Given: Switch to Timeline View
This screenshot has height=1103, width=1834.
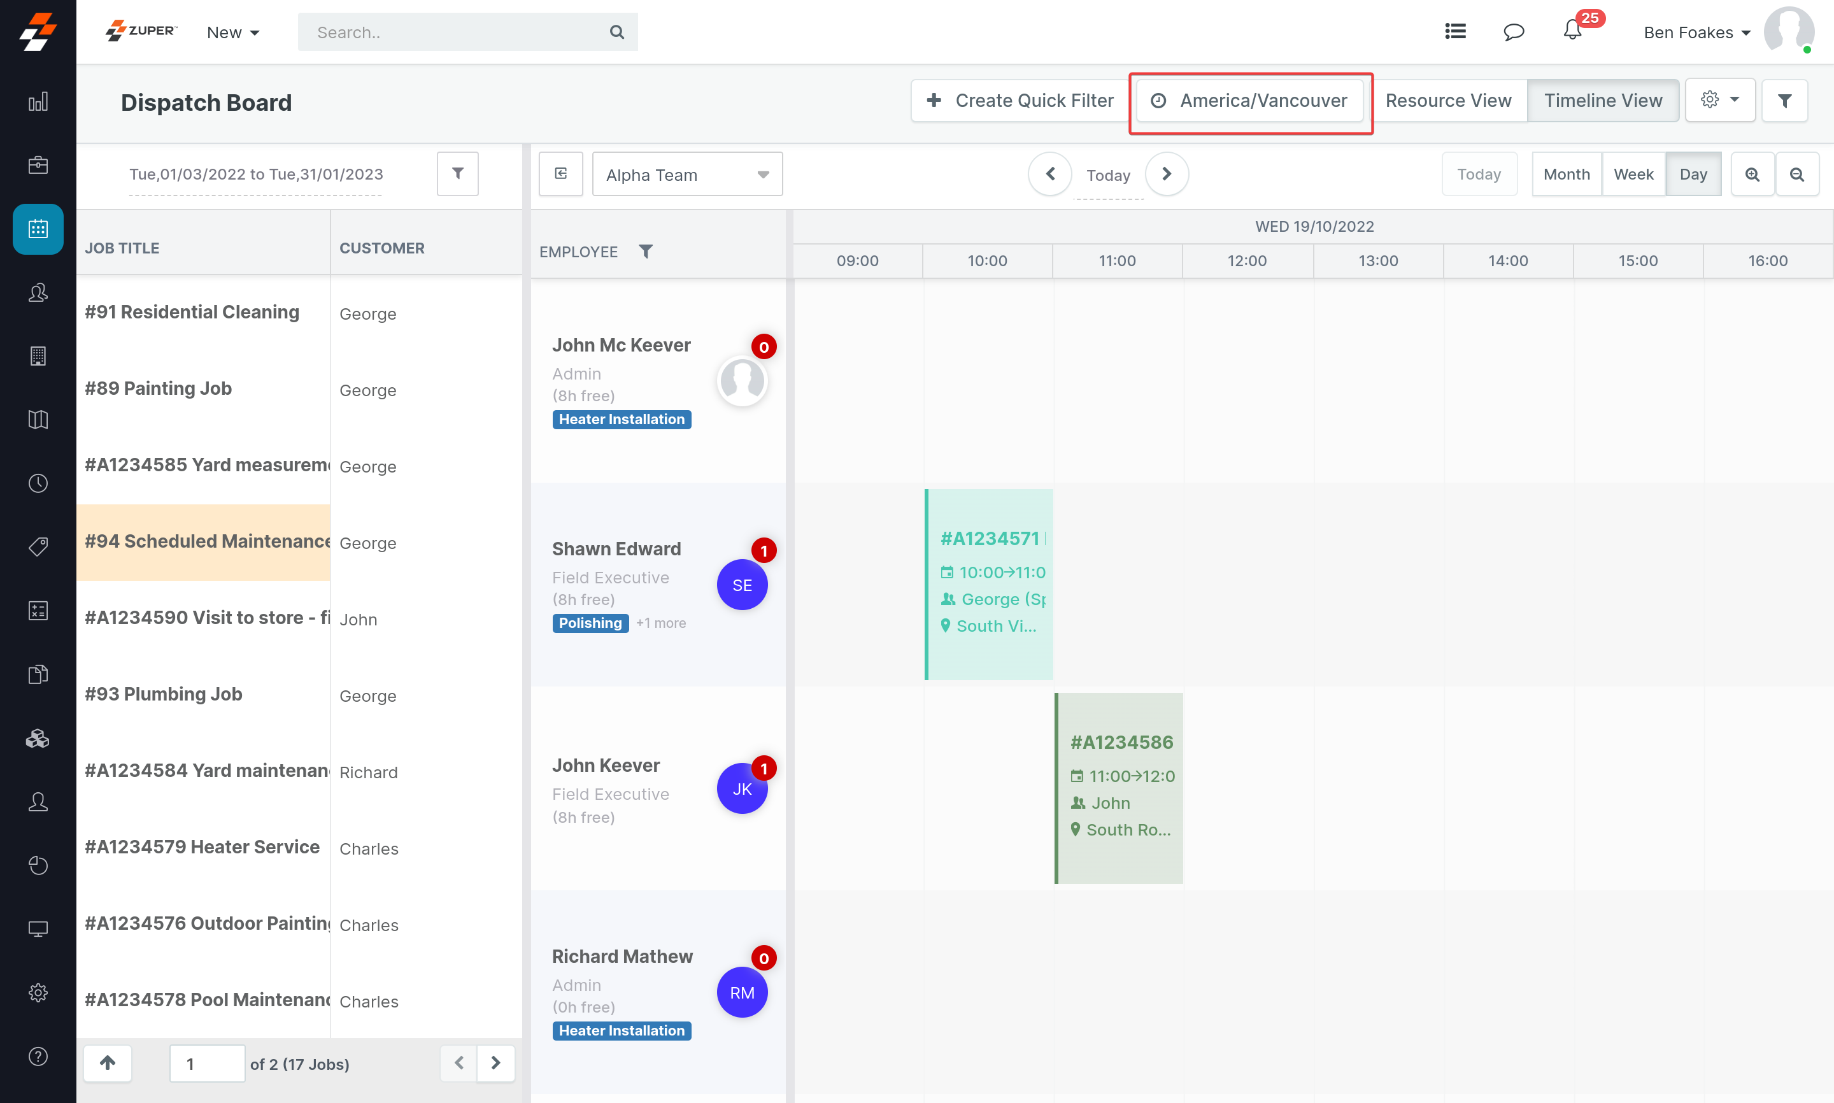Looking at the screenshot, I should click(1603, 101).
